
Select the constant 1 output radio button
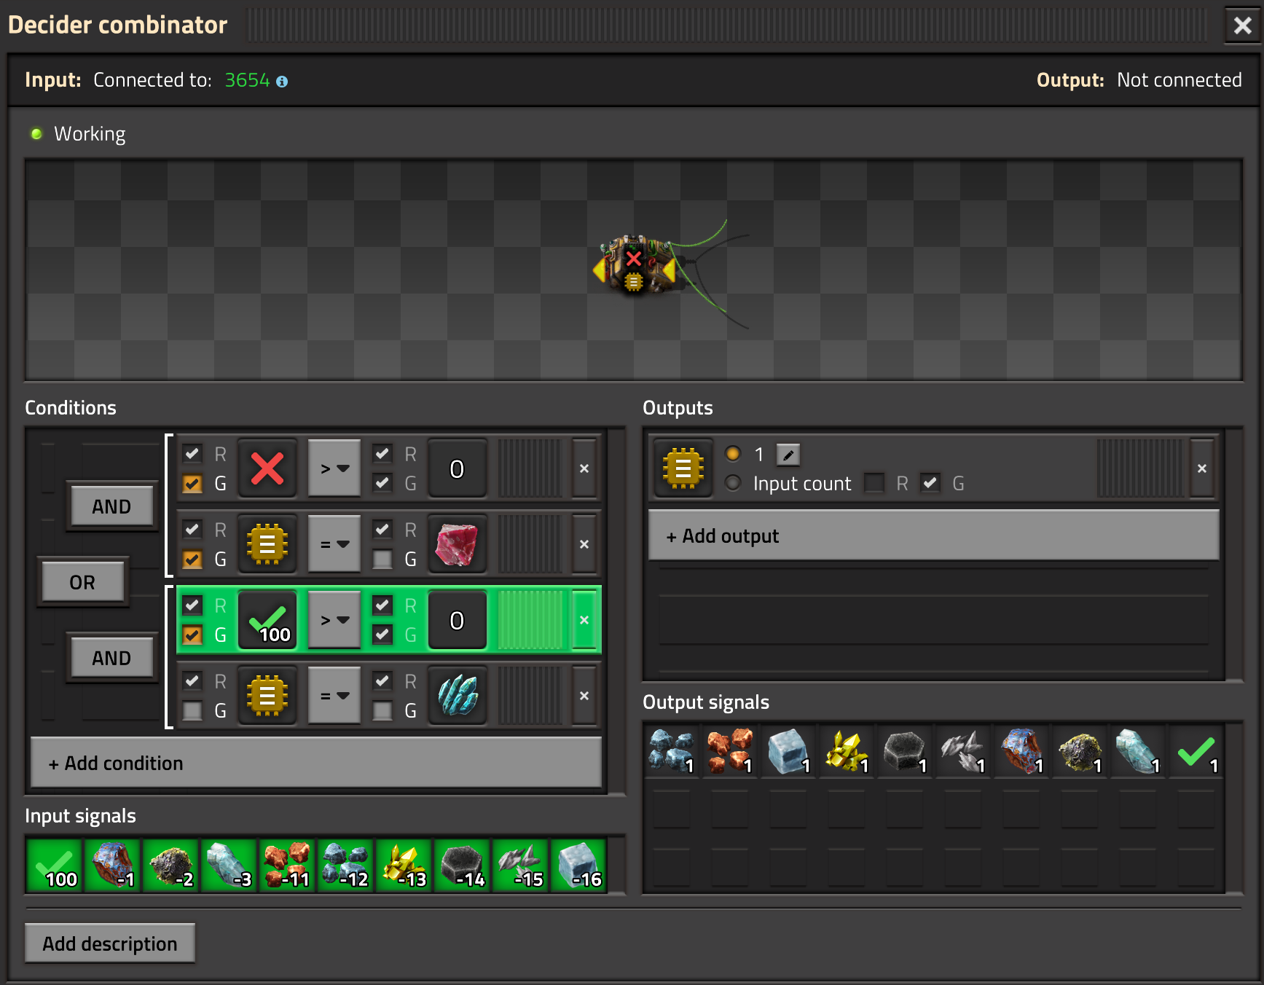click(733, 454)
